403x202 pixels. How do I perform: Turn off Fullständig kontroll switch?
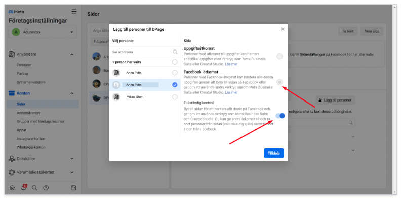pos(280,116)
